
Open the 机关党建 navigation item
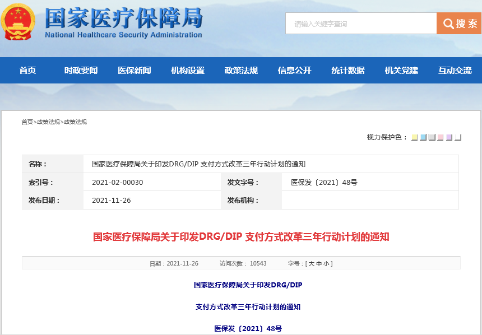[x=401, y=71]
